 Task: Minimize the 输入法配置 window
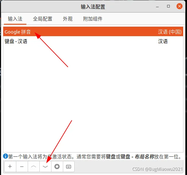pyautogui.click(x=157, y=7)
